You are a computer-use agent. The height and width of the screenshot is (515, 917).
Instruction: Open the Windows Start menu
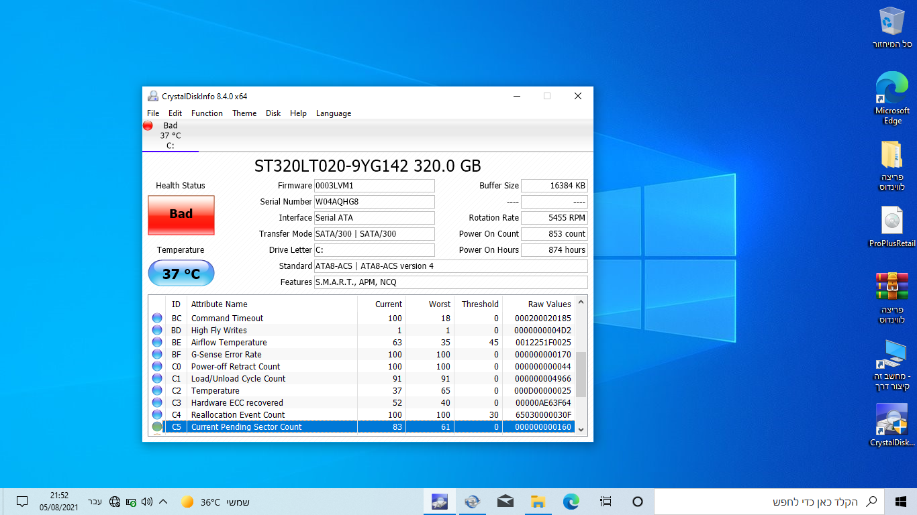click(x=901, y=502)
